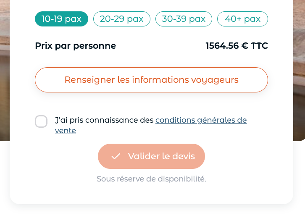Switch pricing to 30-39 pax
The image size is (305, 221).
click(x=184, y=19)
